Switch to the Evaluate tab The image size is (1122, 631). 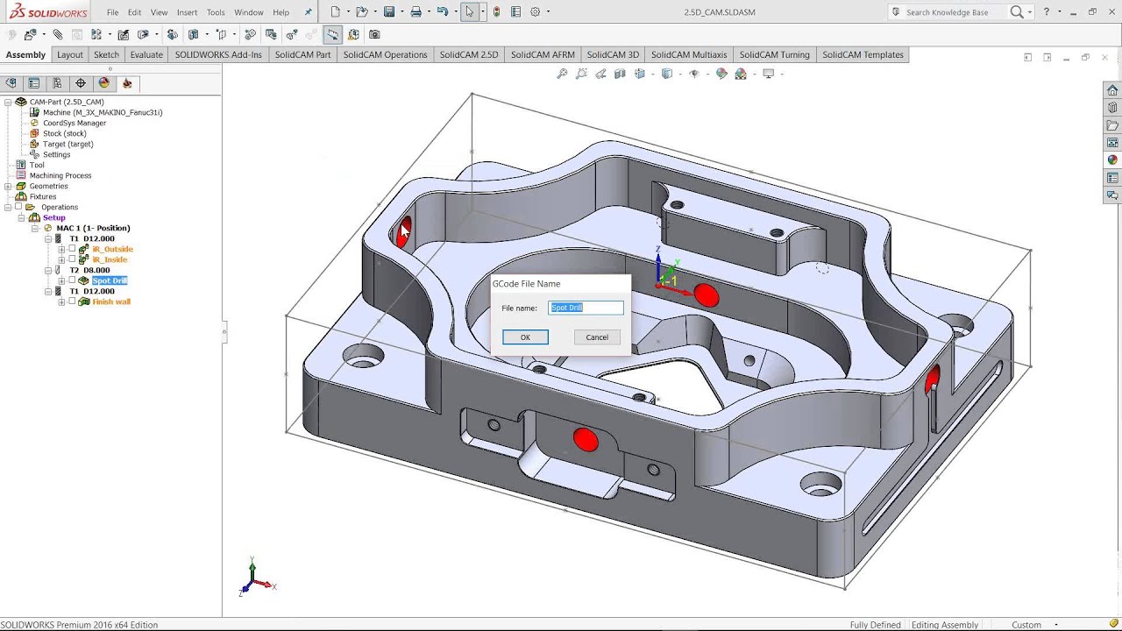(x=146, y=54)
